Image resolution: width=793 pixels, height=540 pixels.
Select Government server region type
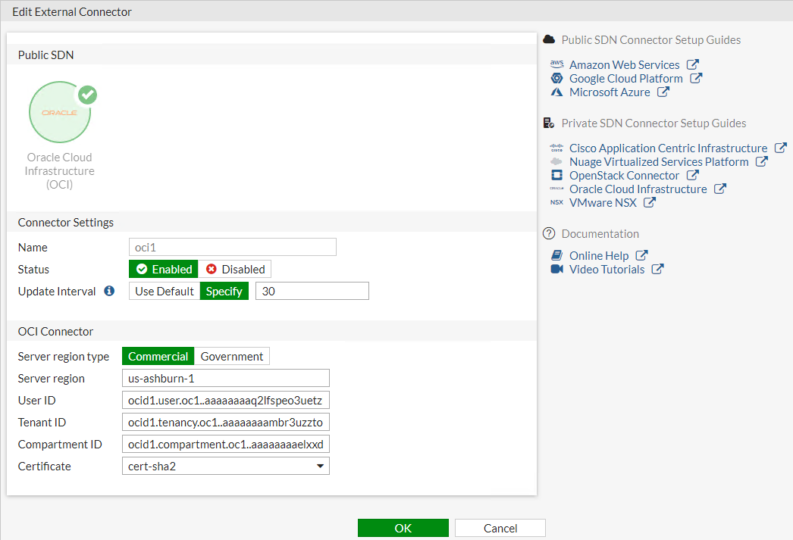coord(232,356)
